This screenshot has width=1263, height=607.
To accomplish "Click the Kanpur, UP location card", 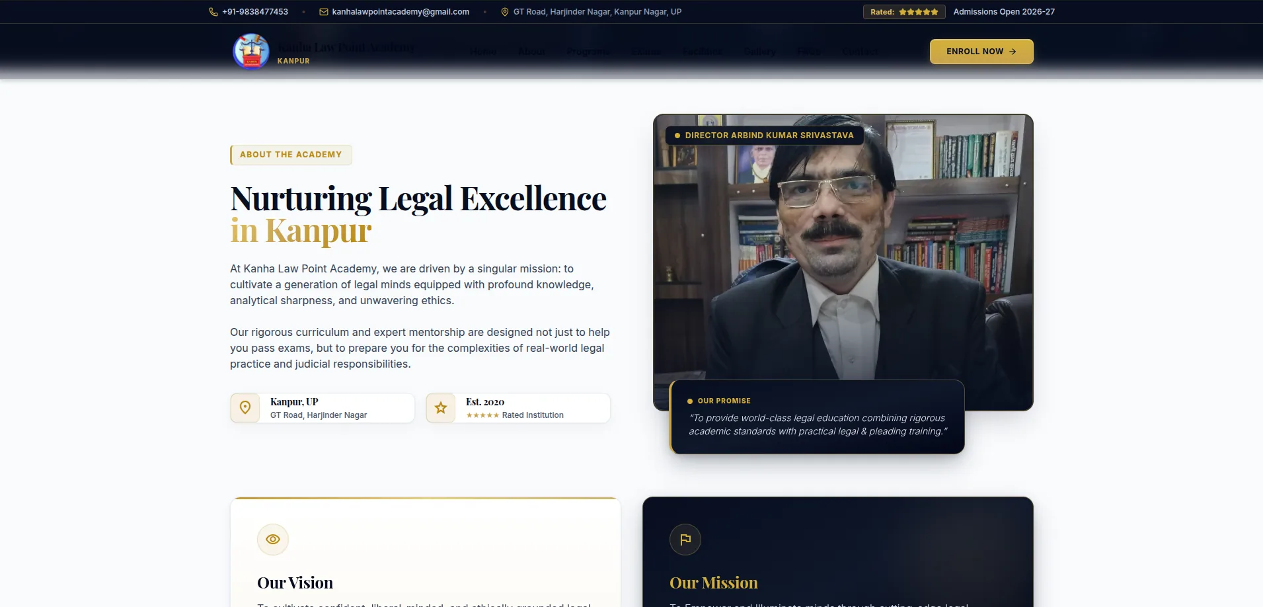I will tap(323, 408).
